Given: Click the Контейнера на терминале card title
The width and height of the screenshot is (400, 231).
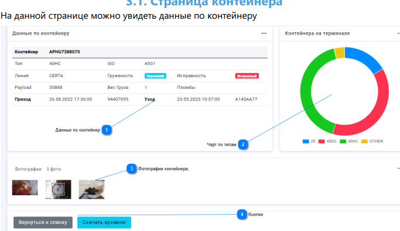Looking at the screenshot, I should click(x=317, y=33).
